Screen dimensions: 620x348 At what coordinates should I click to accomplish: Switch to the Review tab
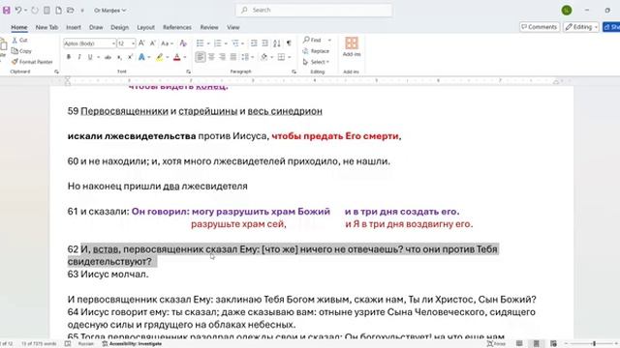point(209,27)
